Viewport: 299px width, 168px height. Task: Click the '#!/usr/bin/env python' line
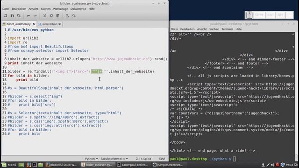(30, 30)
